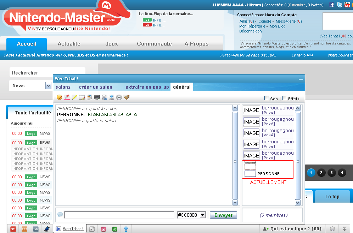Click the webcam share icon
This screenshot has width=353, height=233.
pos(104,97)
